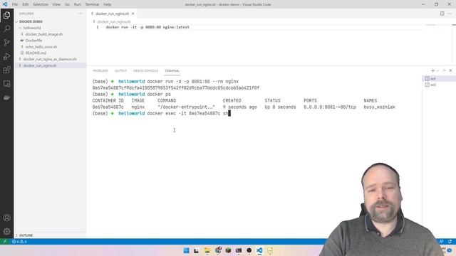Click the Windows Start button on the taskbar
The width and height of the screenshot is (456, 256).
pos(186,250)
